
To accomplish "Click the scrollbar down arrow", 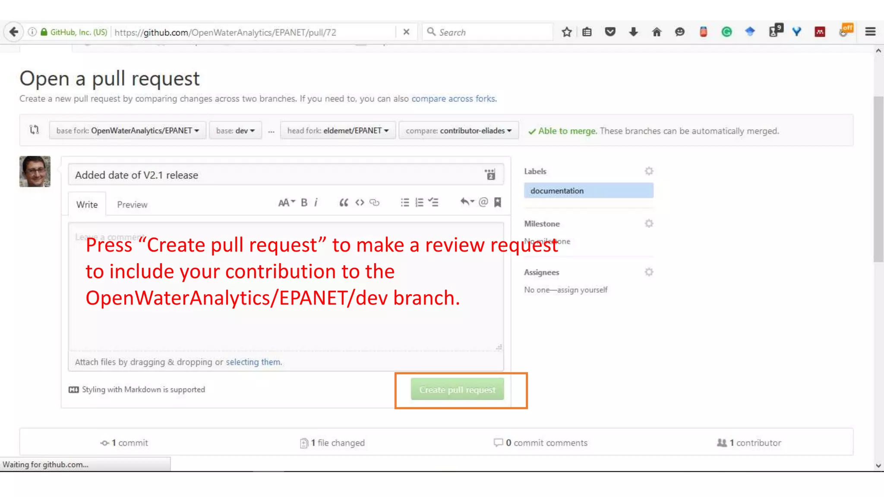I will (878, 466).
